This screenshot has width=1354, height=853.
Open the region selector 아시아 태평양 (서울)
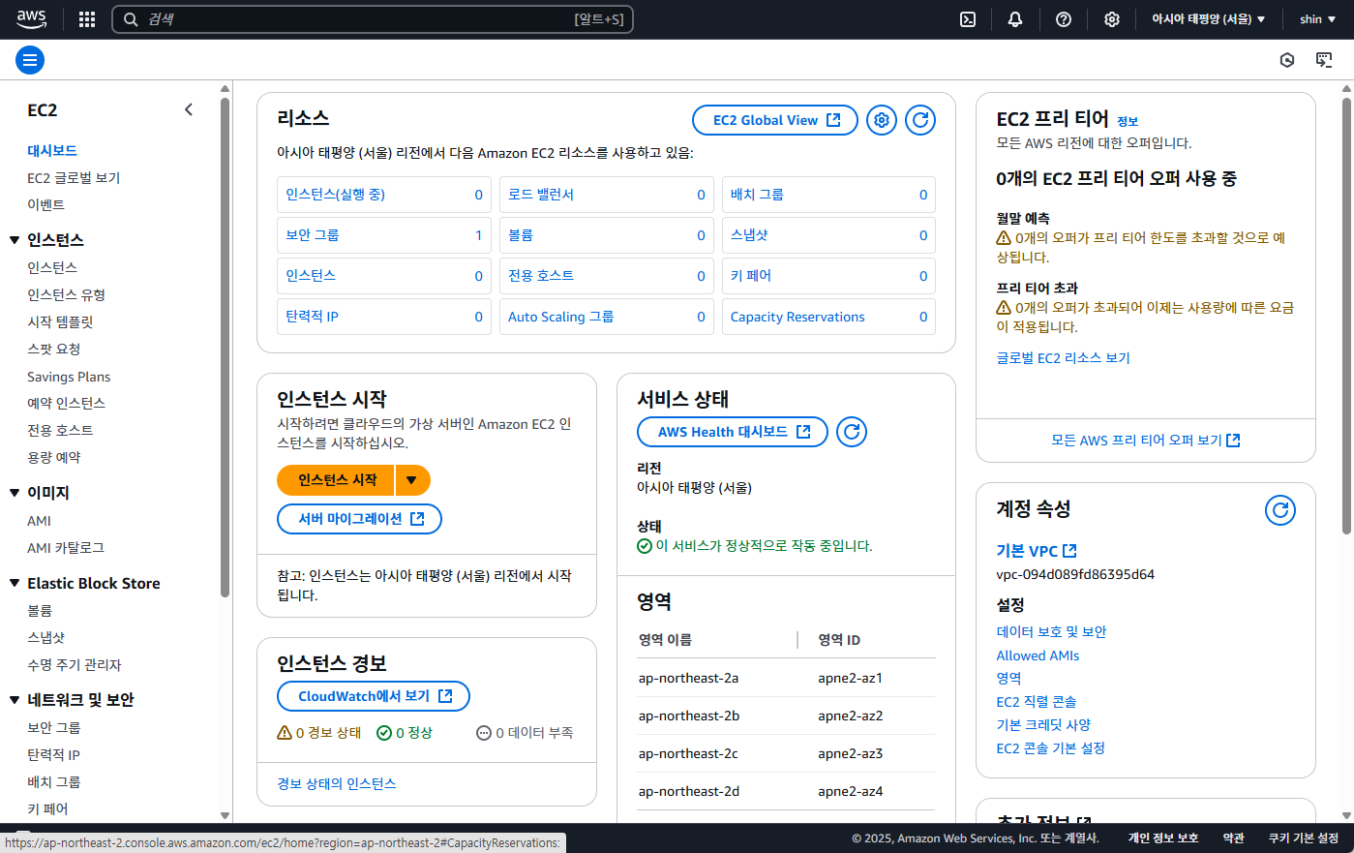1208,19
